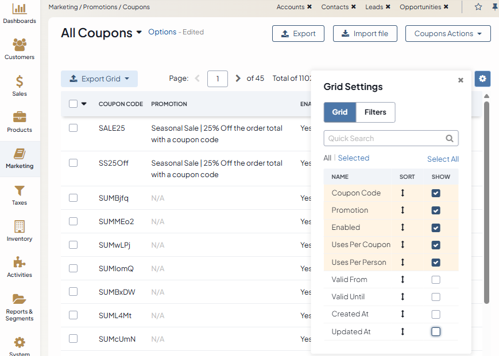Expand the All Coupons title dropdown
Image resolution: width=499 pixels, height=356 pixels.
[x=139, y=33]
